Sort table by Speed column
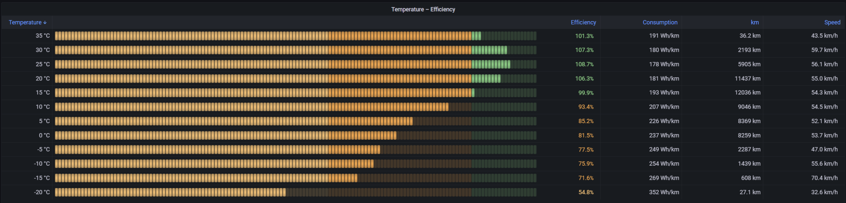The width and height of the screenshot is (846, 203). click(832, 22)
